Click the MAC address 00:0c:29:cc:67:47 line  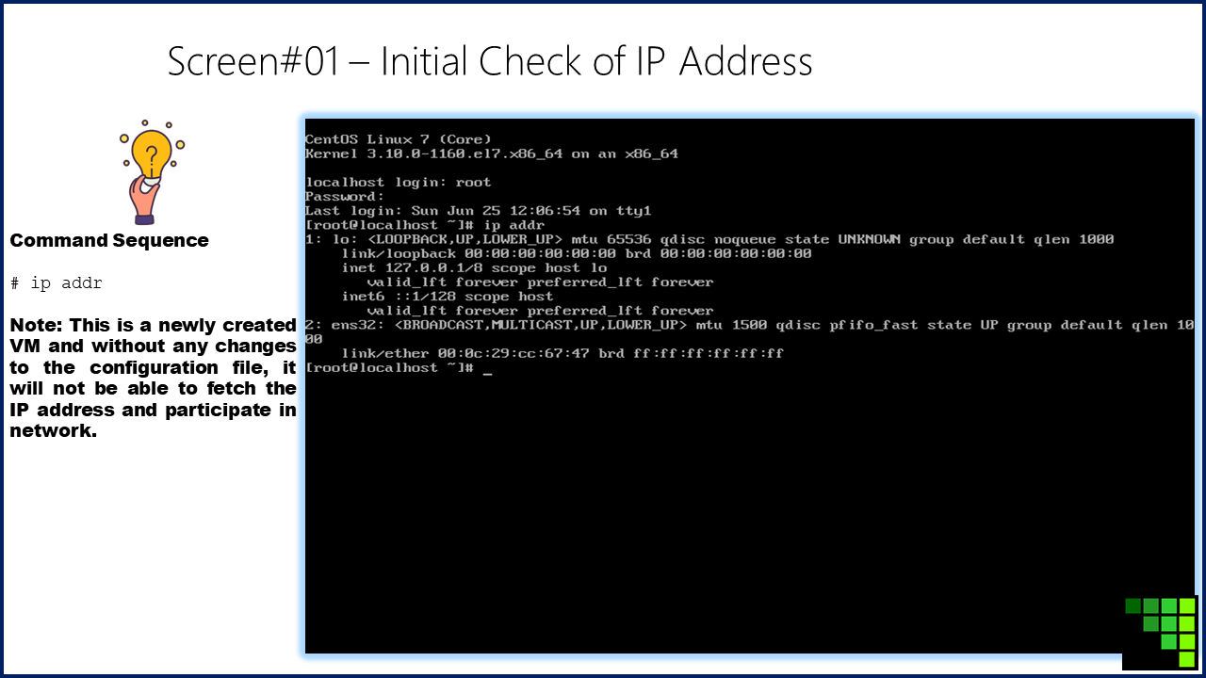(x=562, y=353)
